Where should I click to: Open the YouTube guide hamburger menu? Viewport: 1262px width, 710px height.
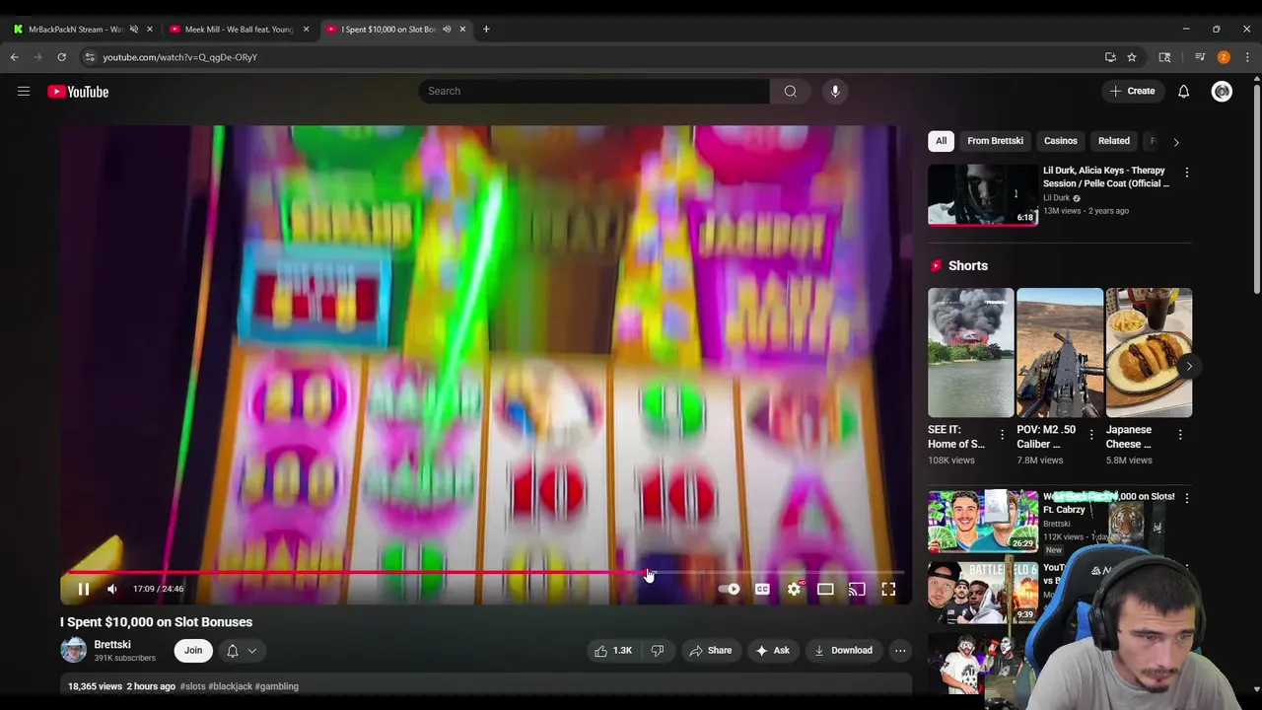click(24, 92)
